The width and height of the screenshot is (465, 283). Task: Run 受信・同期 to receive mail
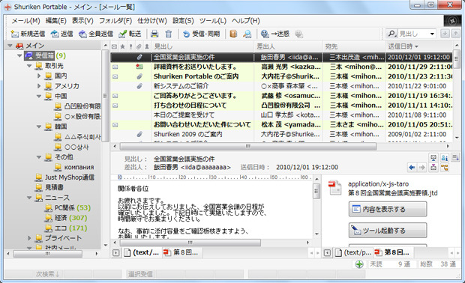click(201, 34)
